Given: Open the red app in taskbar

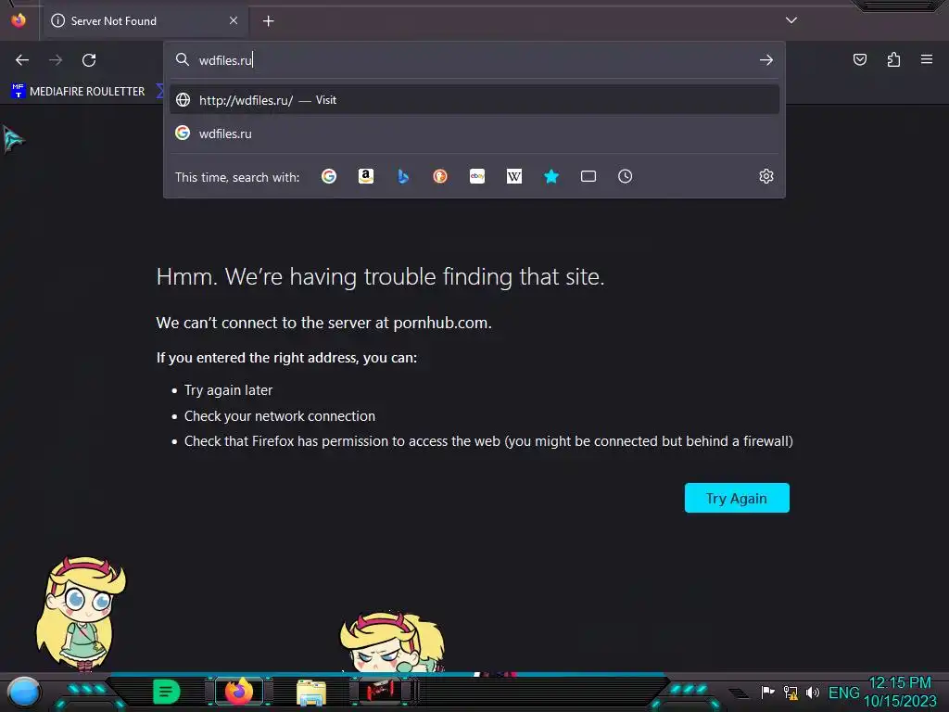Looking at the screenshot, I should pos(381,690).
